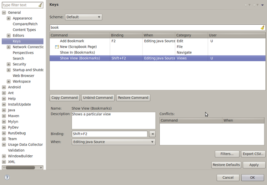Expand the WindowBuilder node
Screen dimensions: 267x185
(4, 156)
